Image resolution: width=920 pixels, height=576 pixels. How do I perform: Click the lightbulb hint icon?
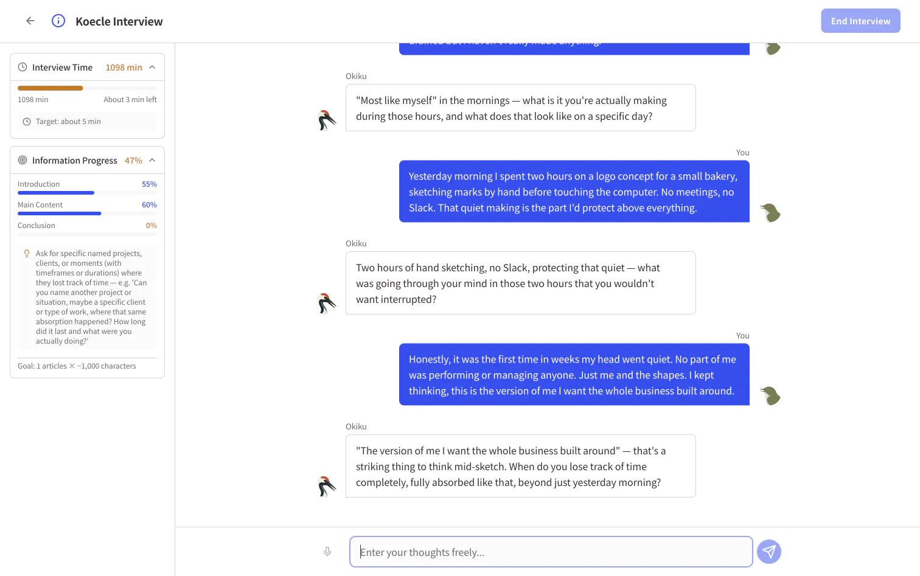(27, 254)
